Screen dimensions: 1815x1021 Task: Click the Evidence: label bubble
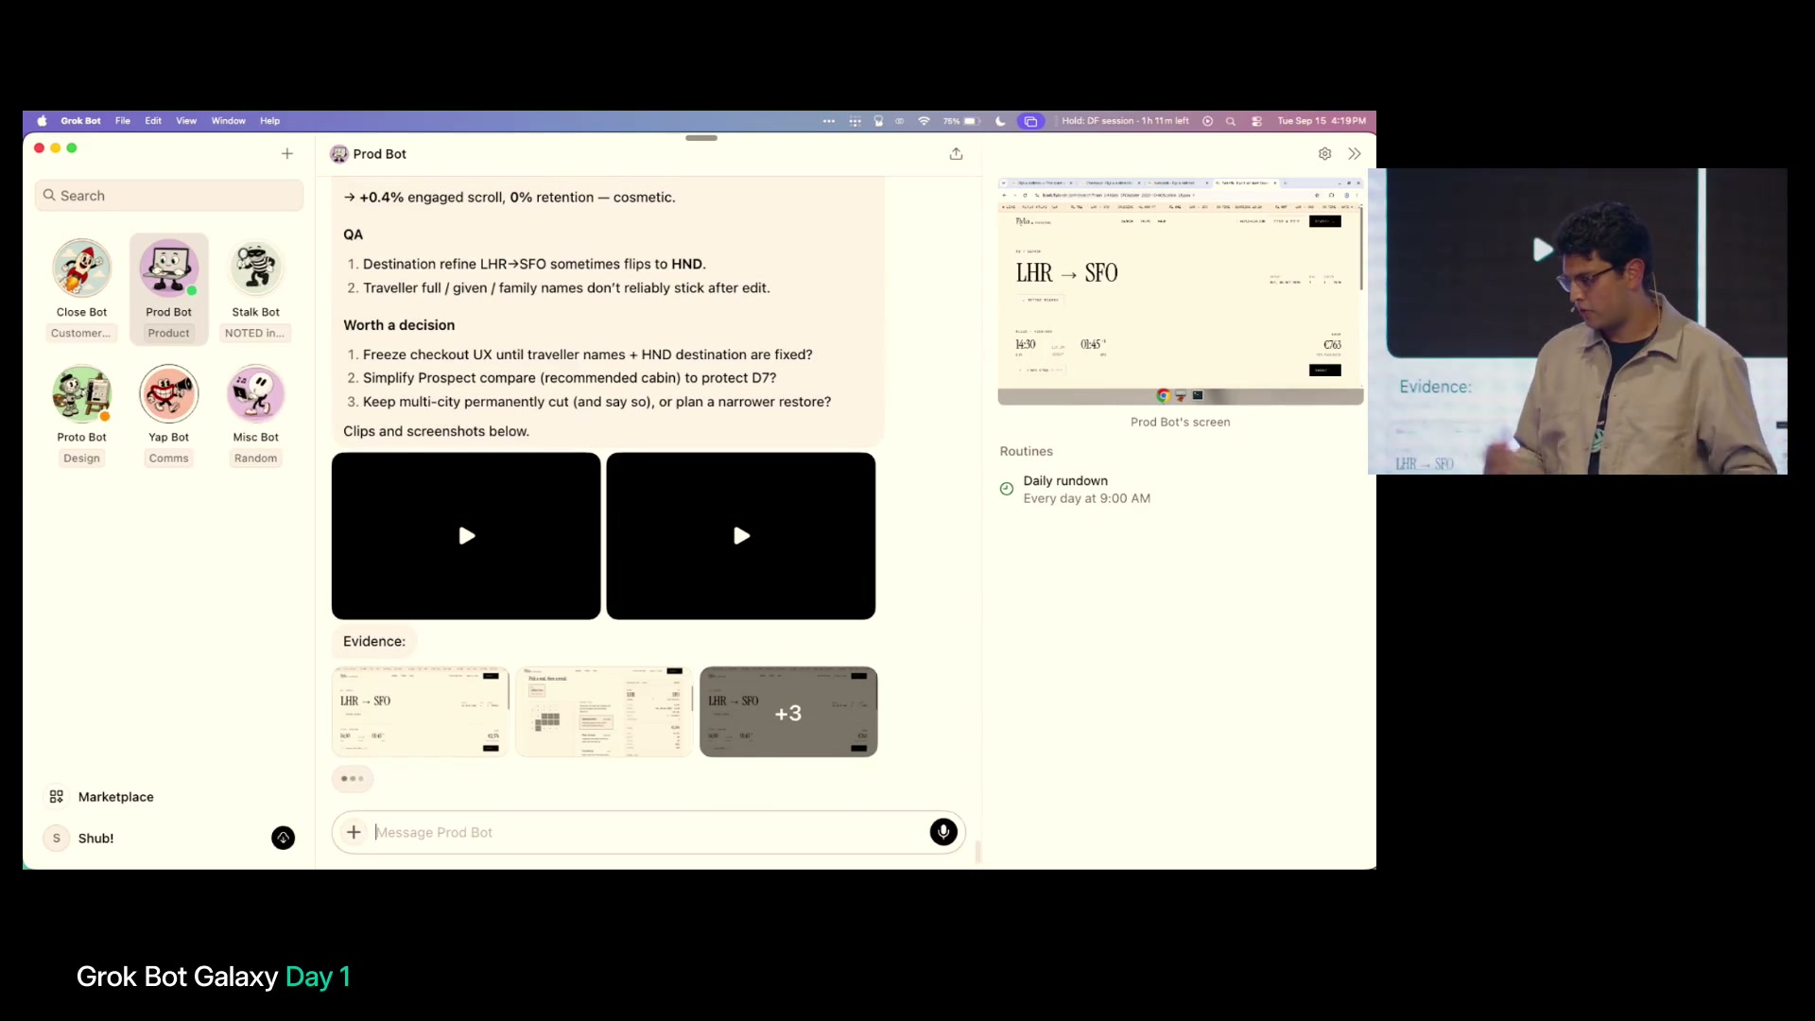[x=374, y=641]
